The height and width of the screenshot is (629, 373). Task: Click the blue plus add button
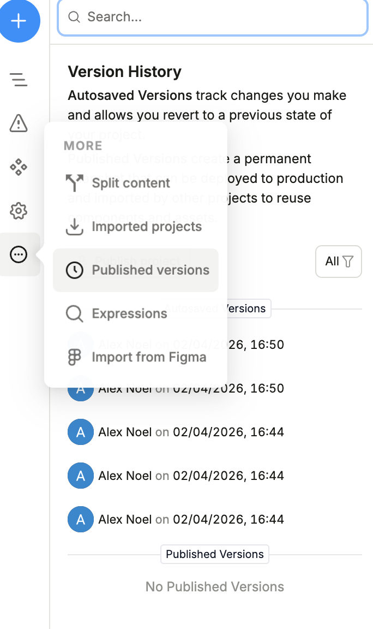pos(19,21)
